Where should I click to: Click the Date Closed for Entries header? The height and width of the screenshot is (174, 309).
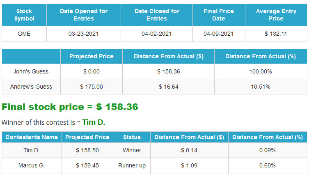pyautogui.click(x=157, y=15)
